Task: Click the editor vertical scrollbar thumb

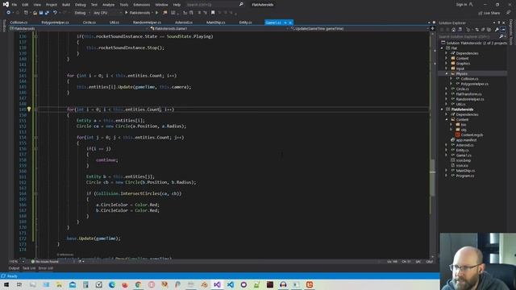Action: tap(432, 177)
